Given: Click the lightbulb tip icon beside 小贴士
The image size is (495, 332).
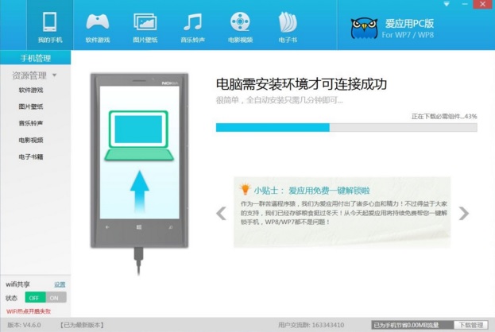Looking at the screenshot, I should (x=245, y=190).
